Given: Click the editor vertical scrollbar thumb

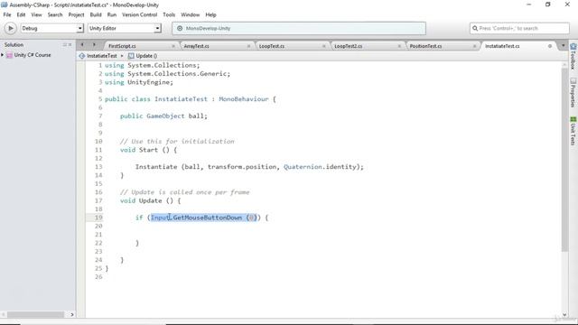Looking at the screenshot, I should 564,159.
